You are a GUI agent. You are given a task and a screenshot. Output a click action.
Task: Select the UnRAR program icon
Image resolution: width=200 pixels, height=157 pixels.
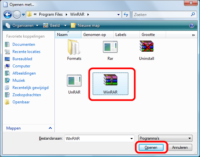click(x=74, y=80)
